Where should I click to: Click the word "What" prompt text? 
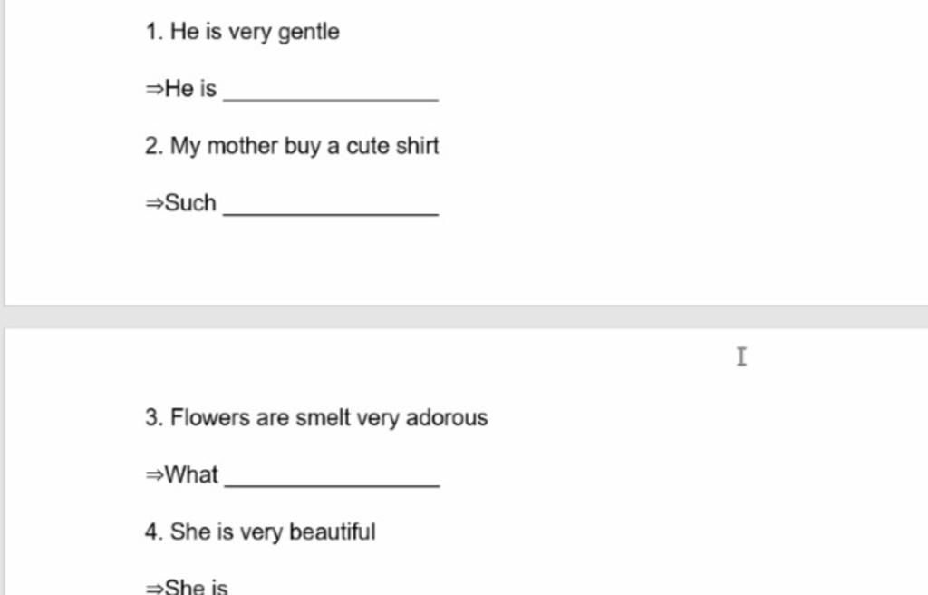pos(192,474)
